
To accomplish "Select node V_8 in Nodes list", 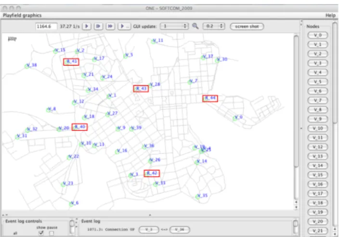I will [x=318, y=109].
